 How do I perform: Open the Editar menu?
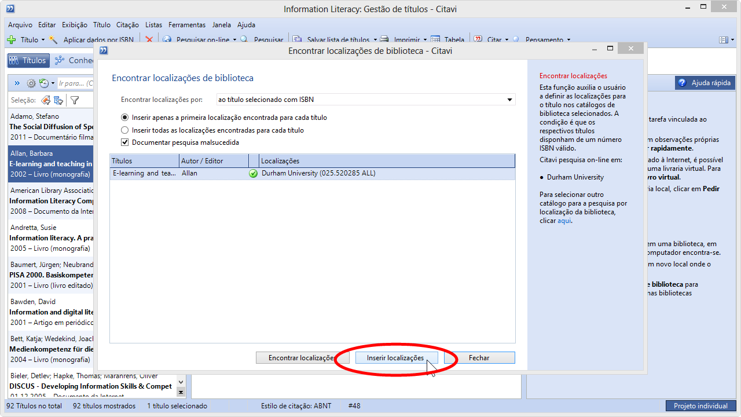click(47, 25)
